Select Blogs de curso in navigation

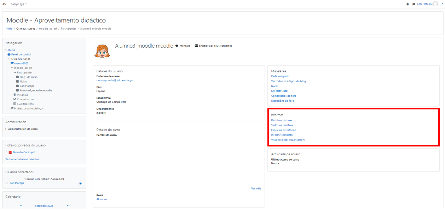pyautogui.click(x=28, y=77)
